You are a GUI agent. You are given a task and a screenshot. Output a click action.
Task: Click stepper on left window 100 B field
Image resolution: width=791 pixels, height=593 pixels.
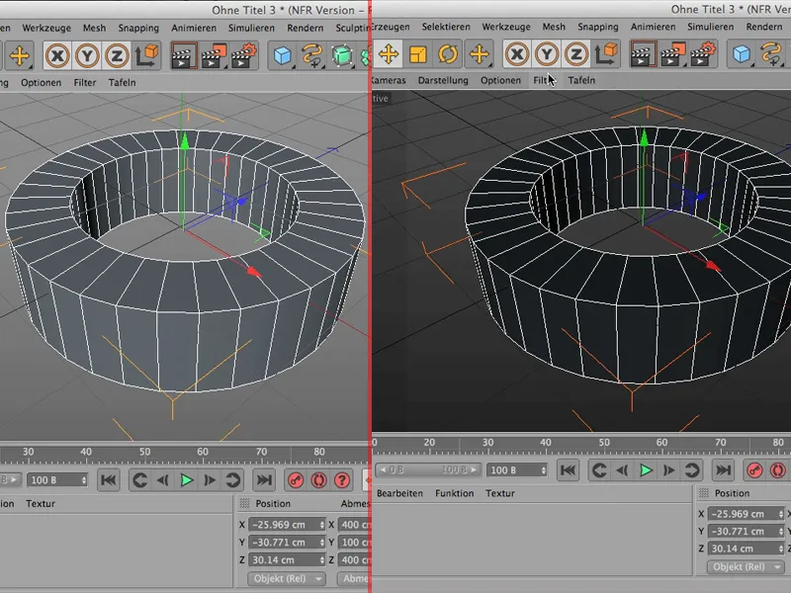coord(84,480)
